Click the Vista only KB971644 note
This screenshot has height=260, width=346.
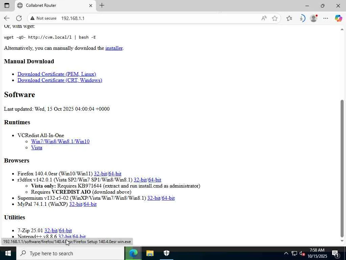click(116, 186)
